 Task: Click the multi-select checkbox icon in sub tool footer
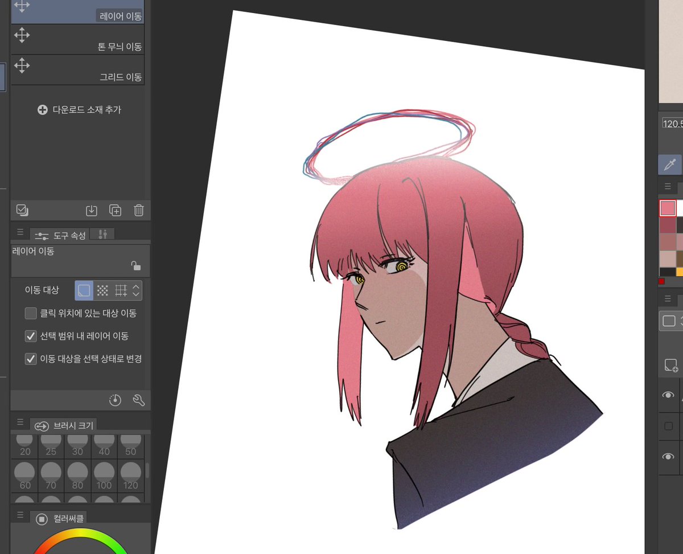click(22, 210)
